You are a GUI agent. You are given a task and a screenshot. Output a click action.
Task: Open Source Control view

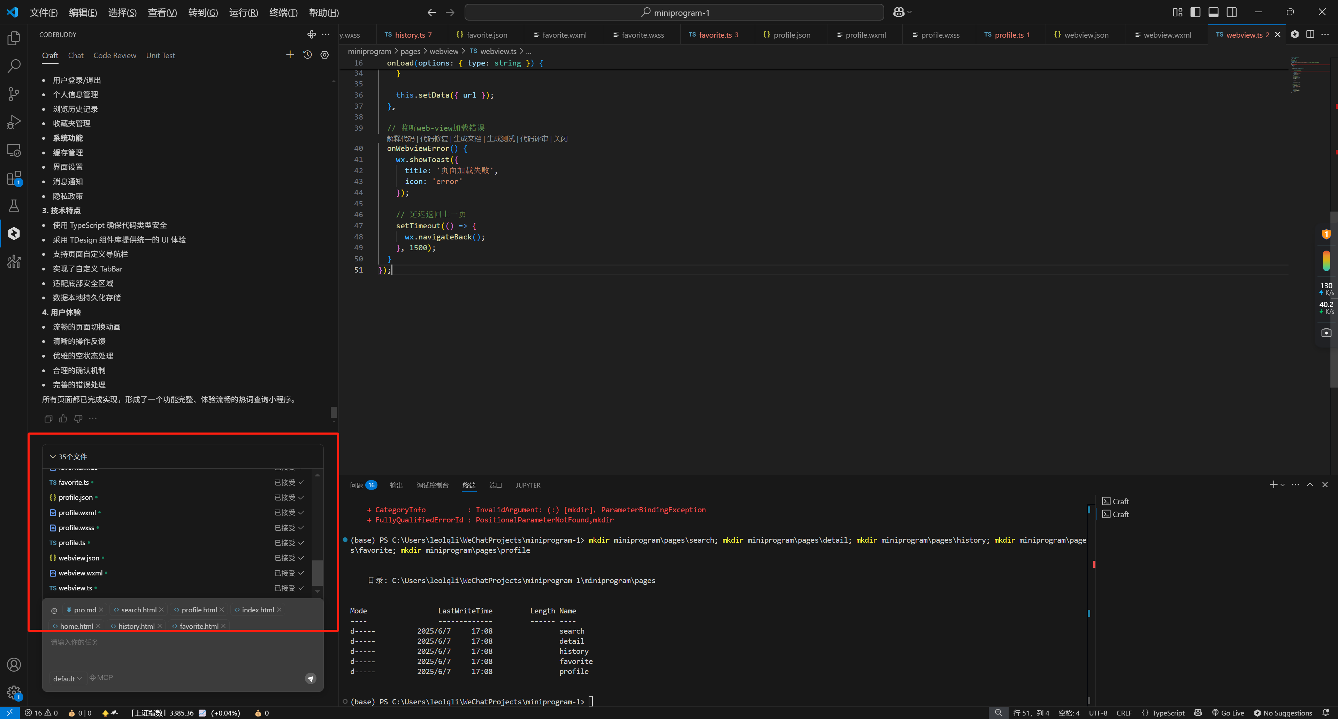pyautogui.click(x=14, y=94)
